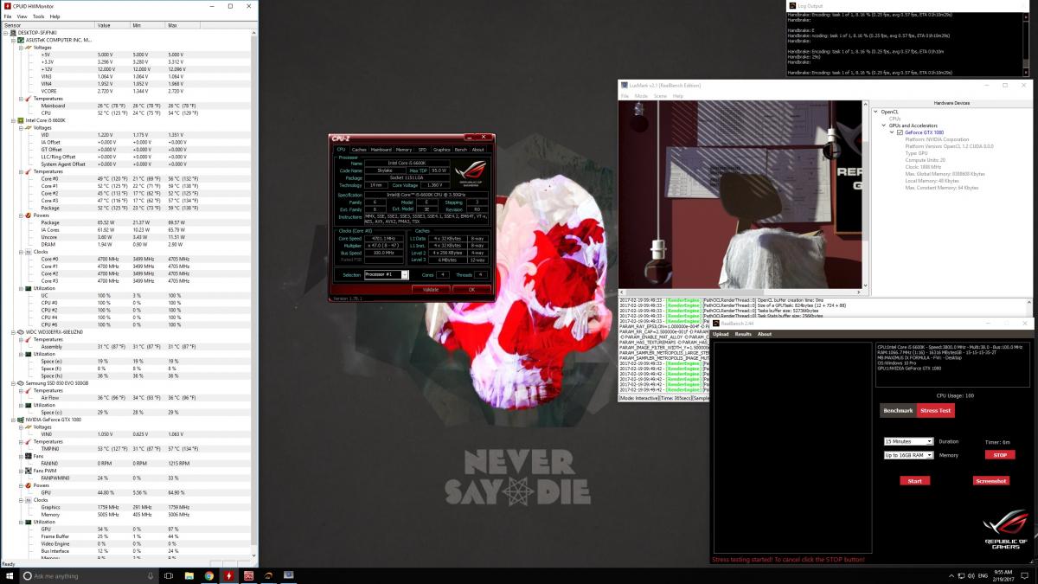The image size is (1038, 584).
Task: Collapse the WDC WD30EFRX hard drive node
Action: [12, 332]
